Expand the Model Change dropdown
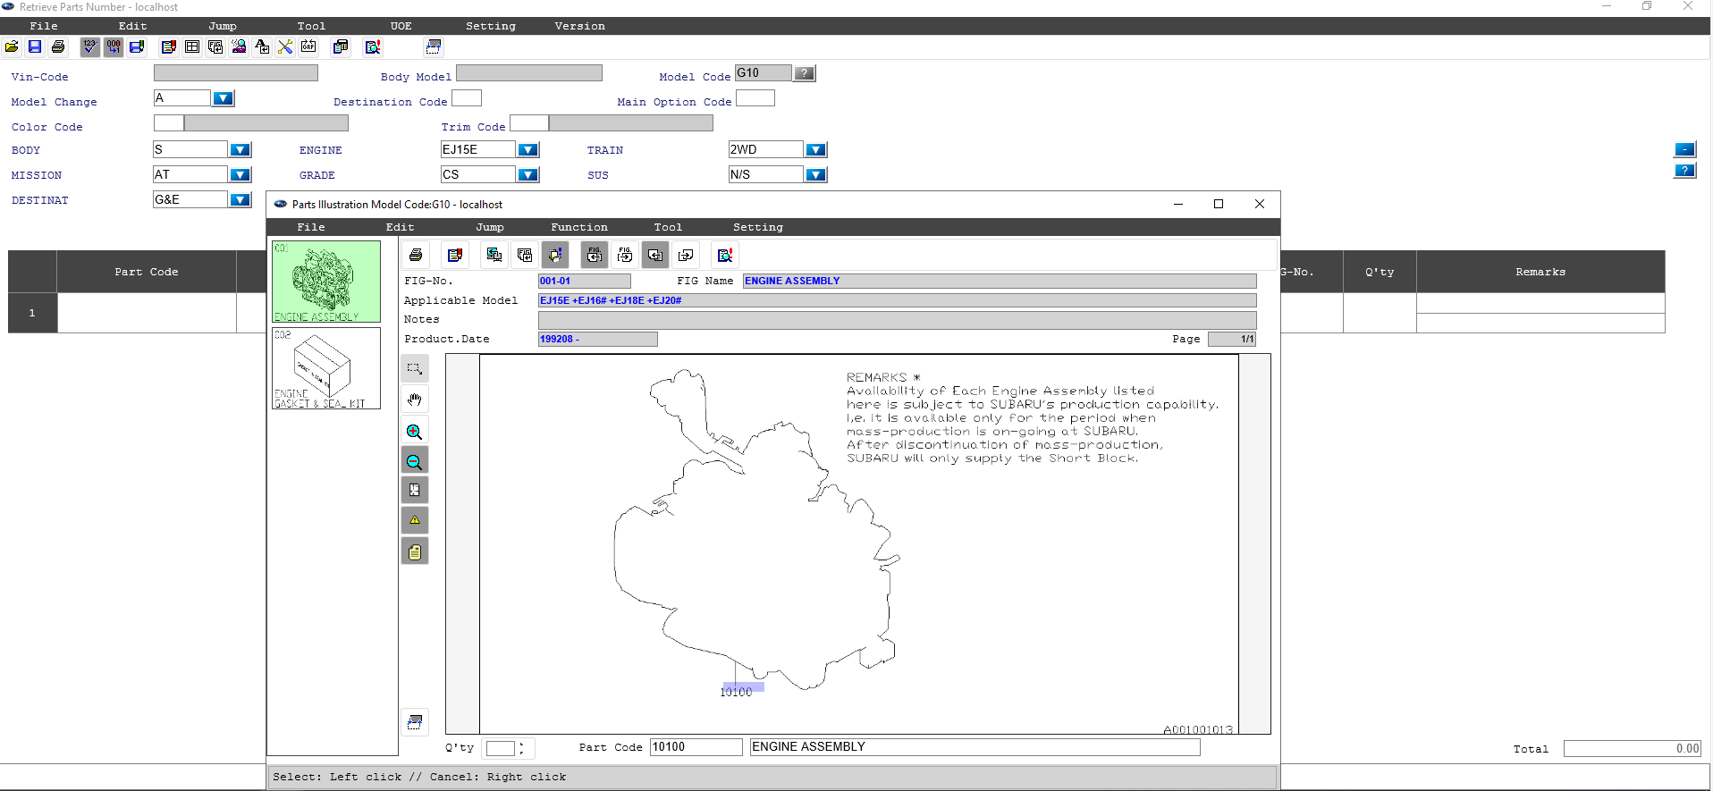1713x791 pixels. tap(224, 98)
